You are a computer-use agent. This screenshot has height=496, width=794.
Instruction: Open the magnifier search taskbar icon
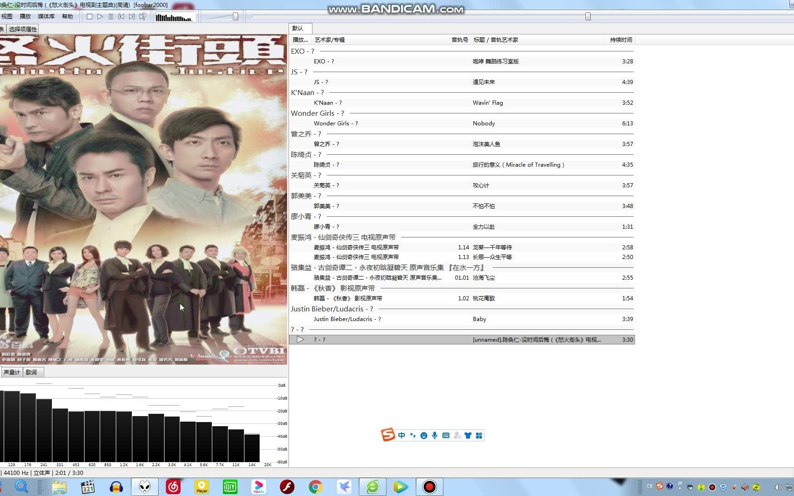pyautogui.click(x=22, y=487)
